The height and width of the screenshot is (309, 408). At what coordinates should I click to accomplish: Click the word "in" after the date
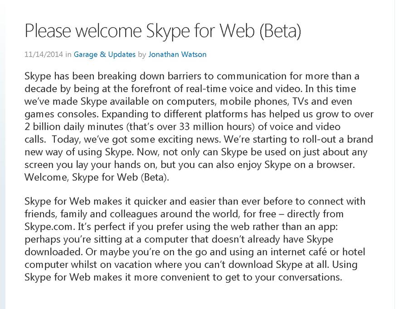pos(68,55)
